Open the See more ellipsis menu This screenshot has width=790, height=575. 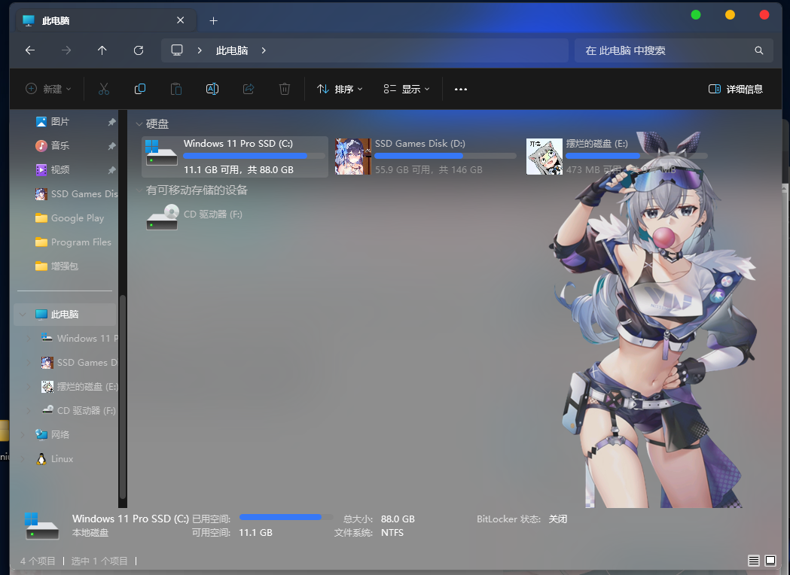(x=461, y=89)
